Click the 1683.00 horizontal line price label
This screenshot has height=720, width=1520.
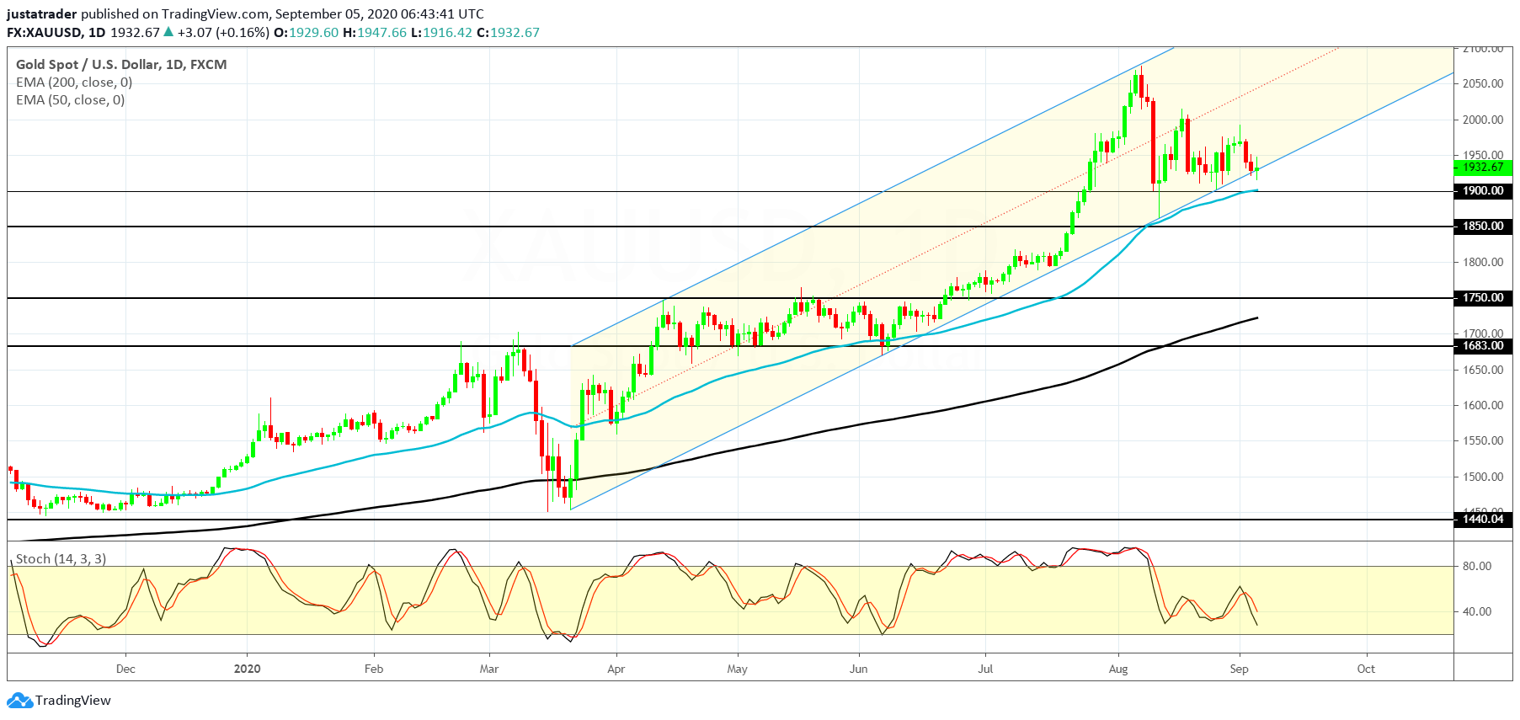(1483, 346)
